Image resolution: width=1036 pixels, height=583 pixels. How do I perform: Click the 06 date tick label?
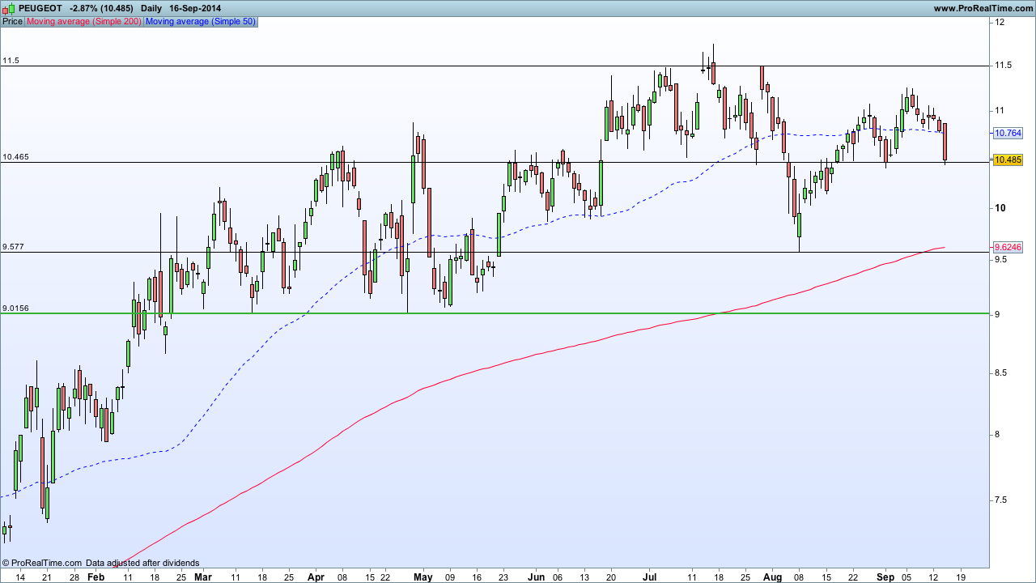(x=558, y=577)
